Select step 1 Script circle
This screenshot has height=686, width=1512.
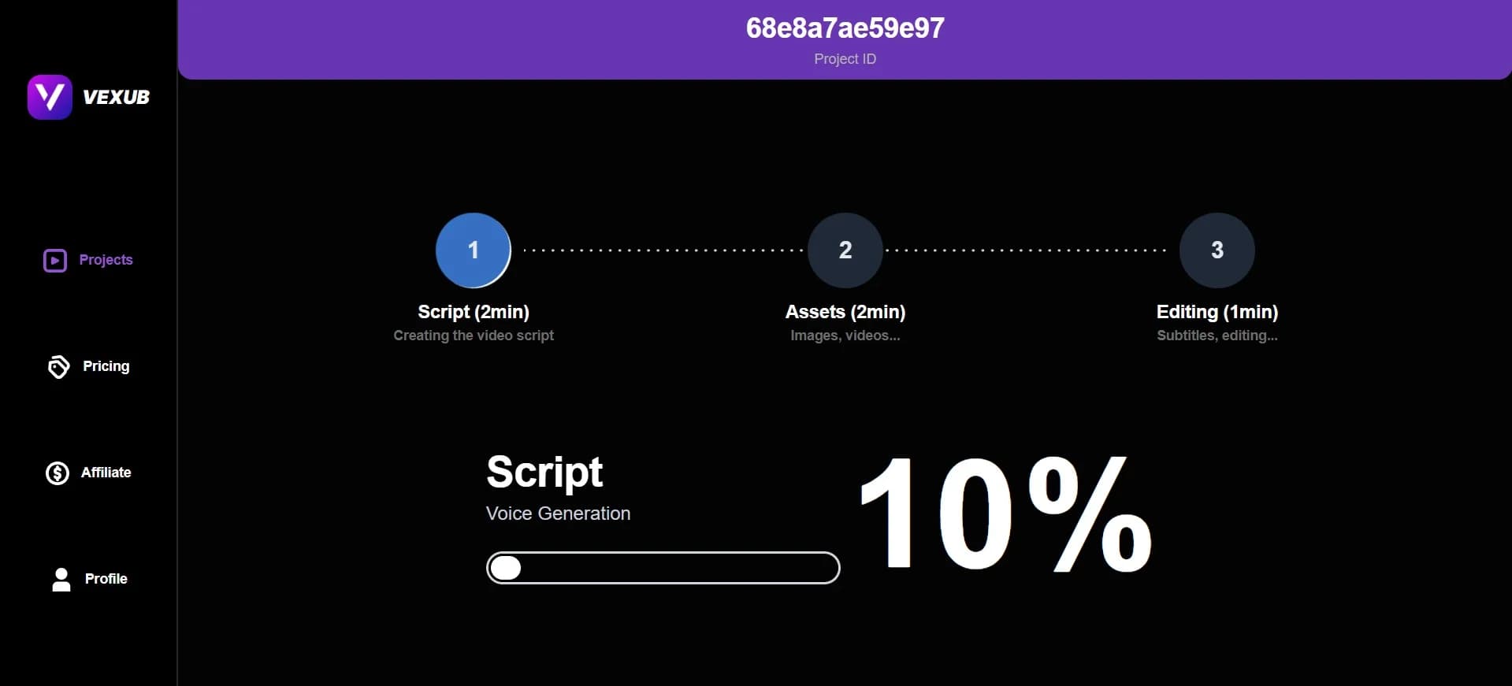point(473,250)
